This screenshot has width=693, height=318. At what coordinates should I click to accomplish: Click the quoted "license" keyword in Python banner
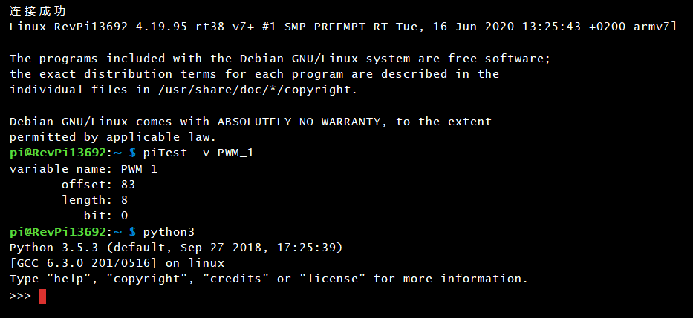332,279
